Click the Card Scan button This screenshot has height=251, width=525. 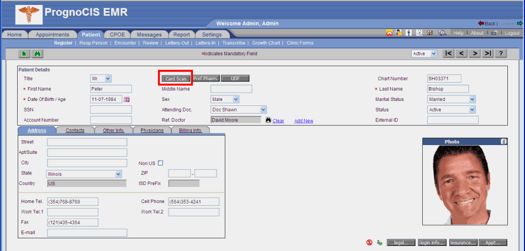pos(176,78)
